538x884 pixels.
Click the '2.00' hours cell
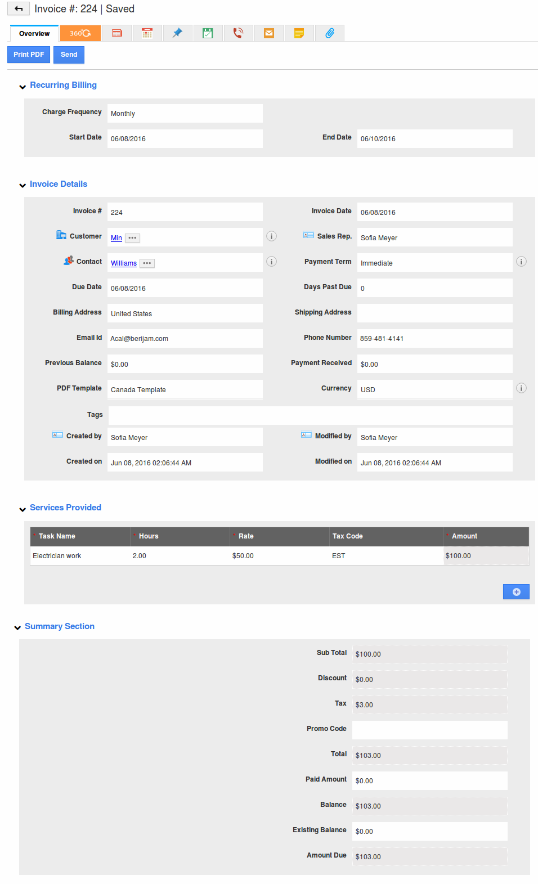click(180, 556)
